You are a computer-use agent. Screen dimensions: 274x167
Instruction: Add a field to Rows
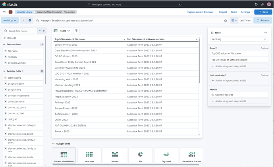[239, 66]
